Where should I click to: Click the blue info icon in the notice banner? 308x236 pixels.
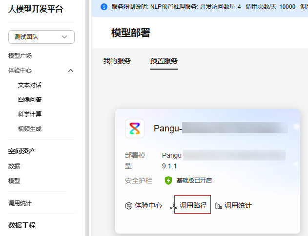(x=104, y=7)
